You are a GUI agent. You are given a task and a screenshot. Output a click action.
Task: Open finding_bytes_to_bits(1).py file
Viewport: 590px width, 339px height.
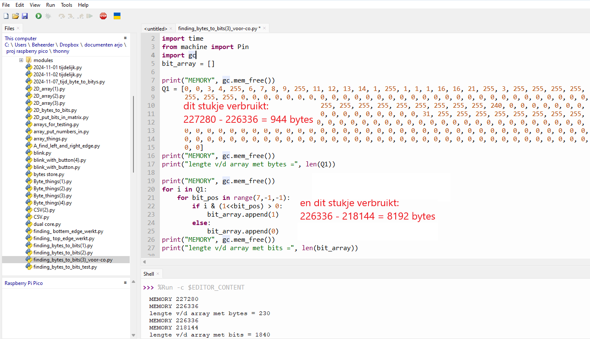coord(63,246)
